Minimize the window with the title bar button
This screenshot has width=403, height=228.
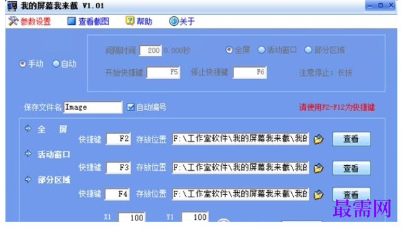coord(370,6)
